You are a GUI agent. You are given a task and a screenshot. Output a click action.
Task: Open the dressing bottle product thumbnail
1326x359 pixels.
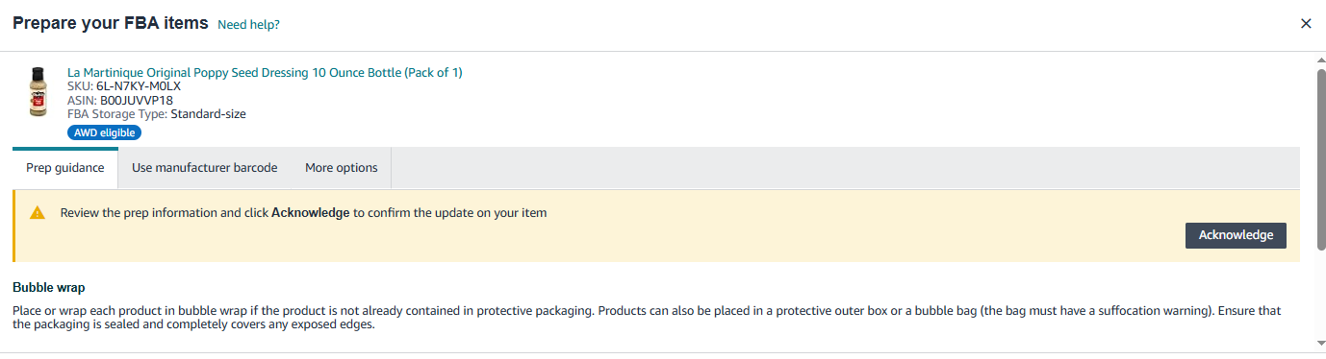pyautogui.click(x=38, y=92)
